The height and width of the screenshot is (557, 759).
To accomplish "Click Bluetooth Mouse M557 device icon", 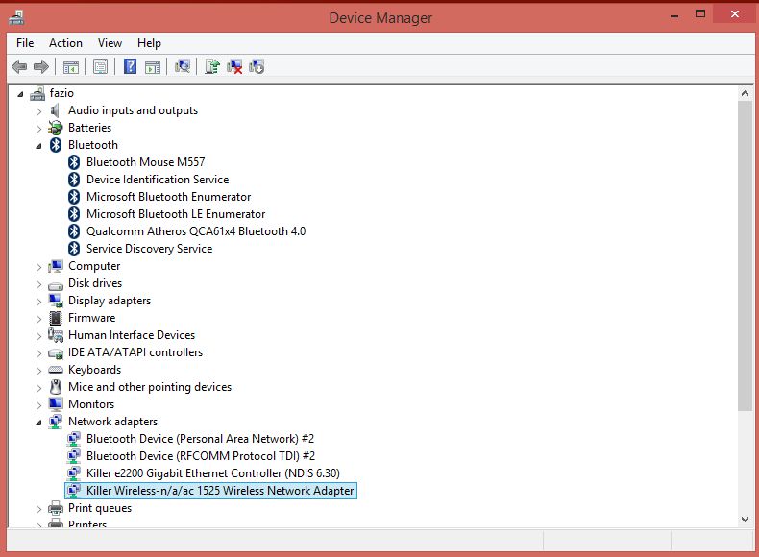I will [74, 162].
